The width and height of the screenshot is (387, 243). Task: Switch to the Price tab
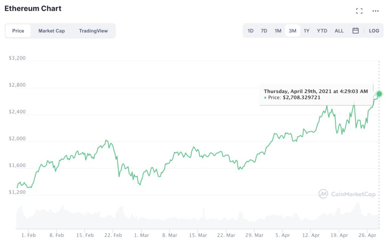coord(18,31)
